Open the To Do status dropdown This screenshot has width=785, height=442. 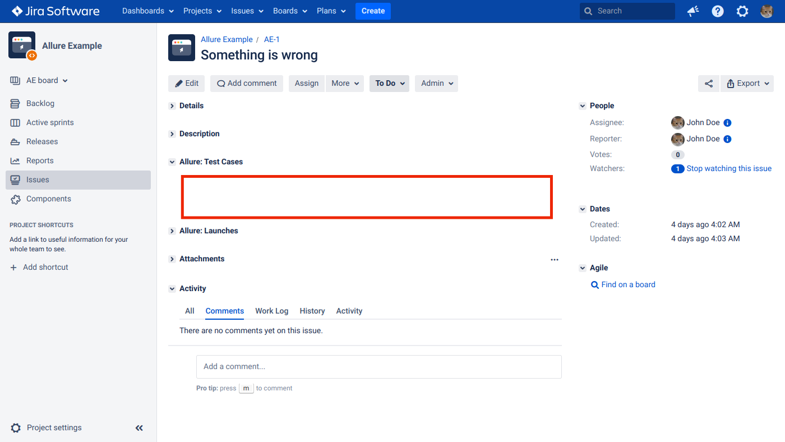(389, 84)
